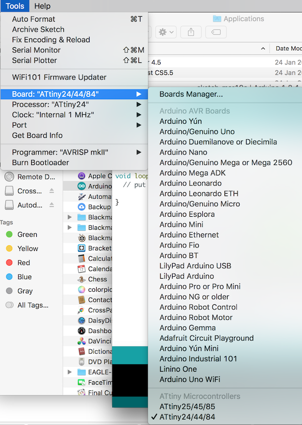This screenshot has width=302, height=425.
Task: Select Arduino Leonardo ETH board
Action: (225, 193)
